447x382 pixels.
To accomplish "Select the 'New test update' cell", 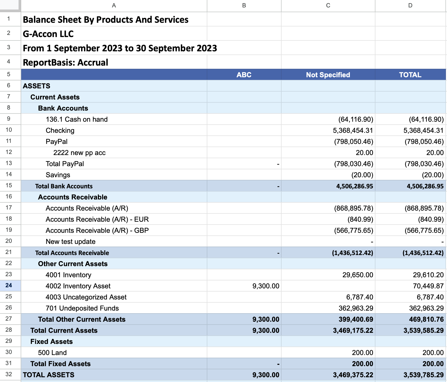I will pyautogui.click(x=114, y=241).
